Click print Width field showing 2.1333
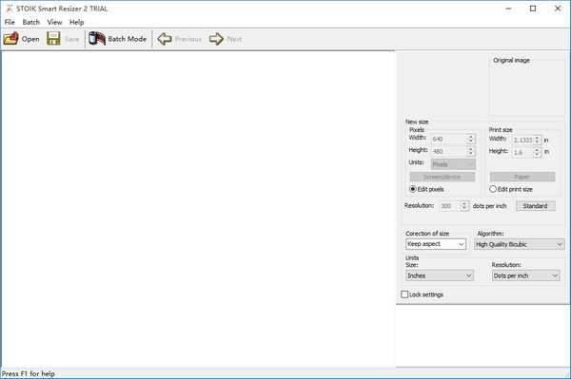The height and width of the screenshot is (379, 571). point(522,140)
